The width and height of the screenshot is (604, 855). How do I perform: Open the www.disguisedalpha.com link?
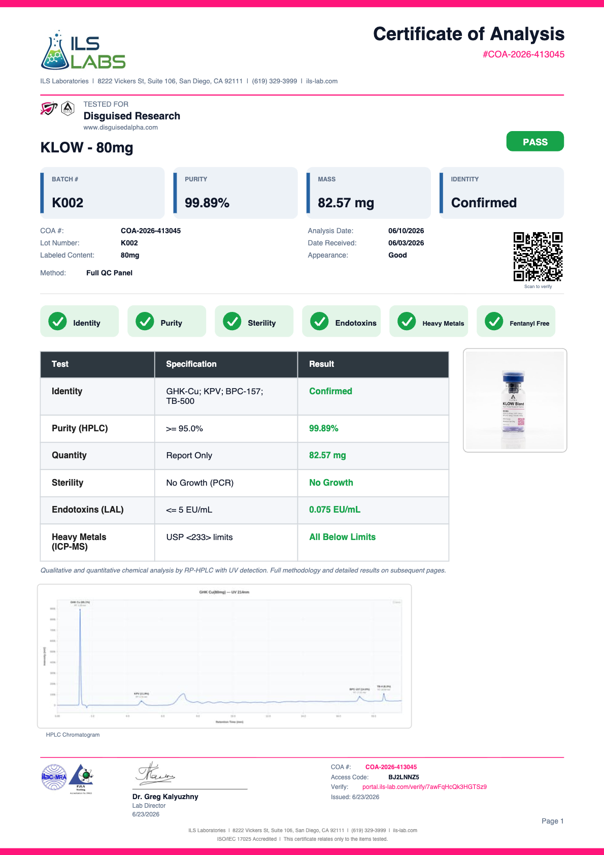[120, 128]
